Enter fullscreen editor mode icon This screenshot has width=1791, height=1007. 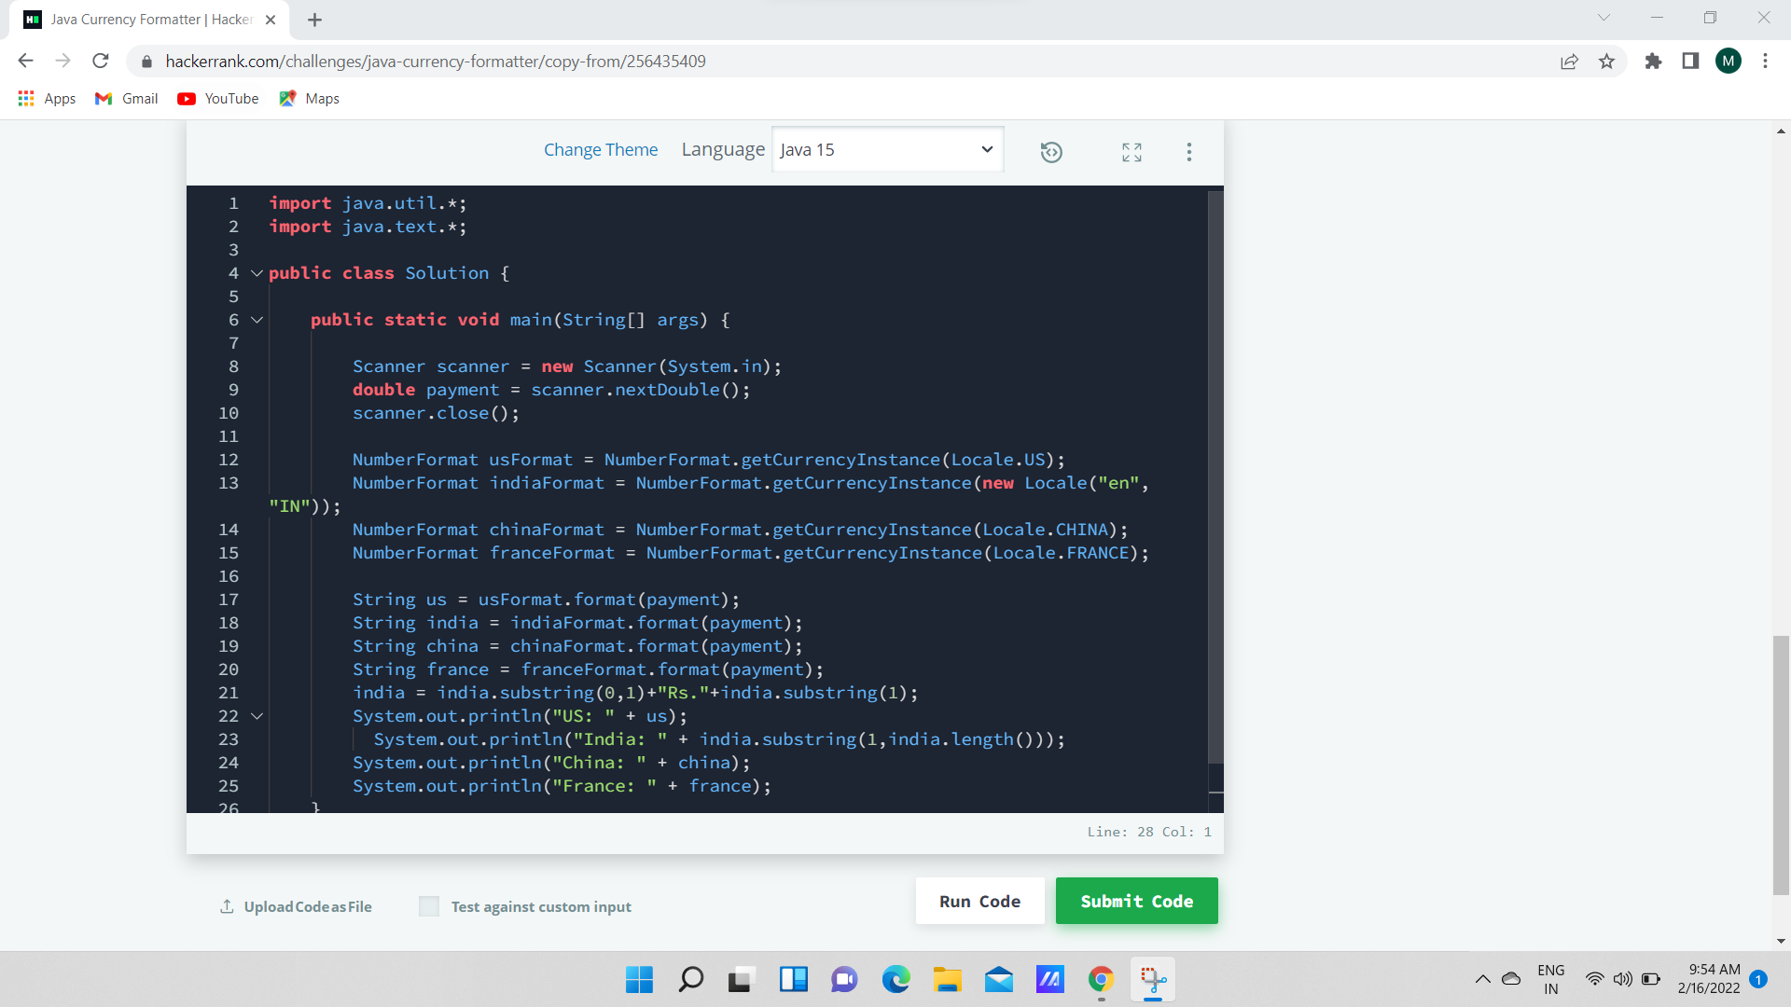1132,152
